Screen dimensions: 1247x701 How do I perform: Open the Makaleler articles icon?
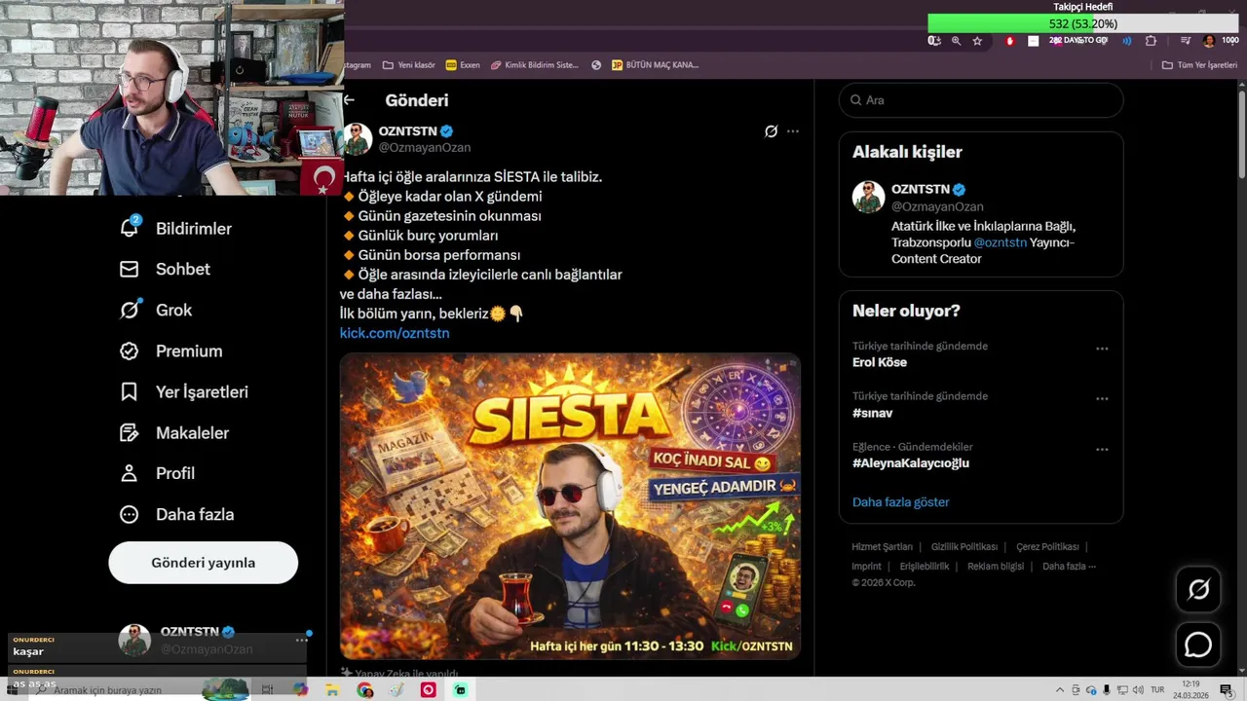(x=129, y=432)
